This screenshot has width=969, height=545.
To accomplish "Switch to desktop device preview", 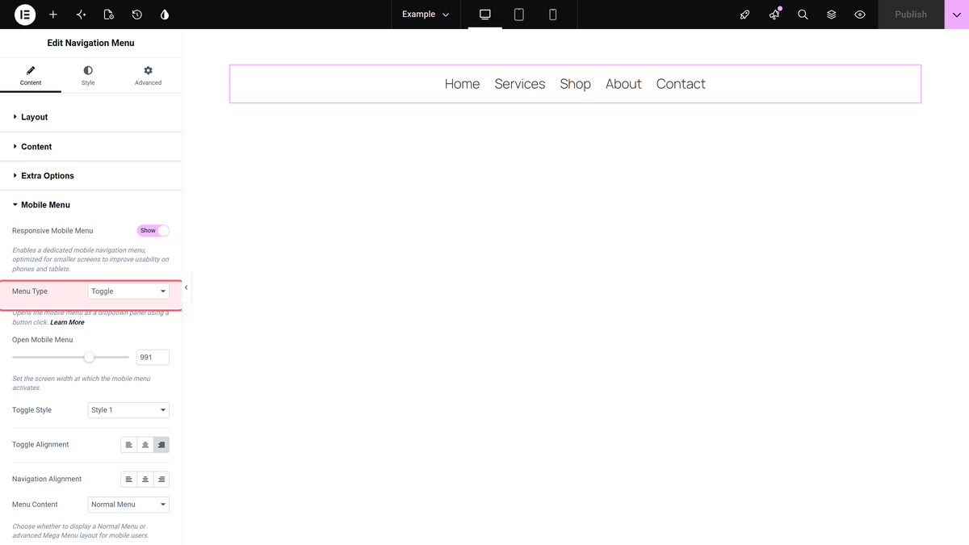I will (485, 15).
